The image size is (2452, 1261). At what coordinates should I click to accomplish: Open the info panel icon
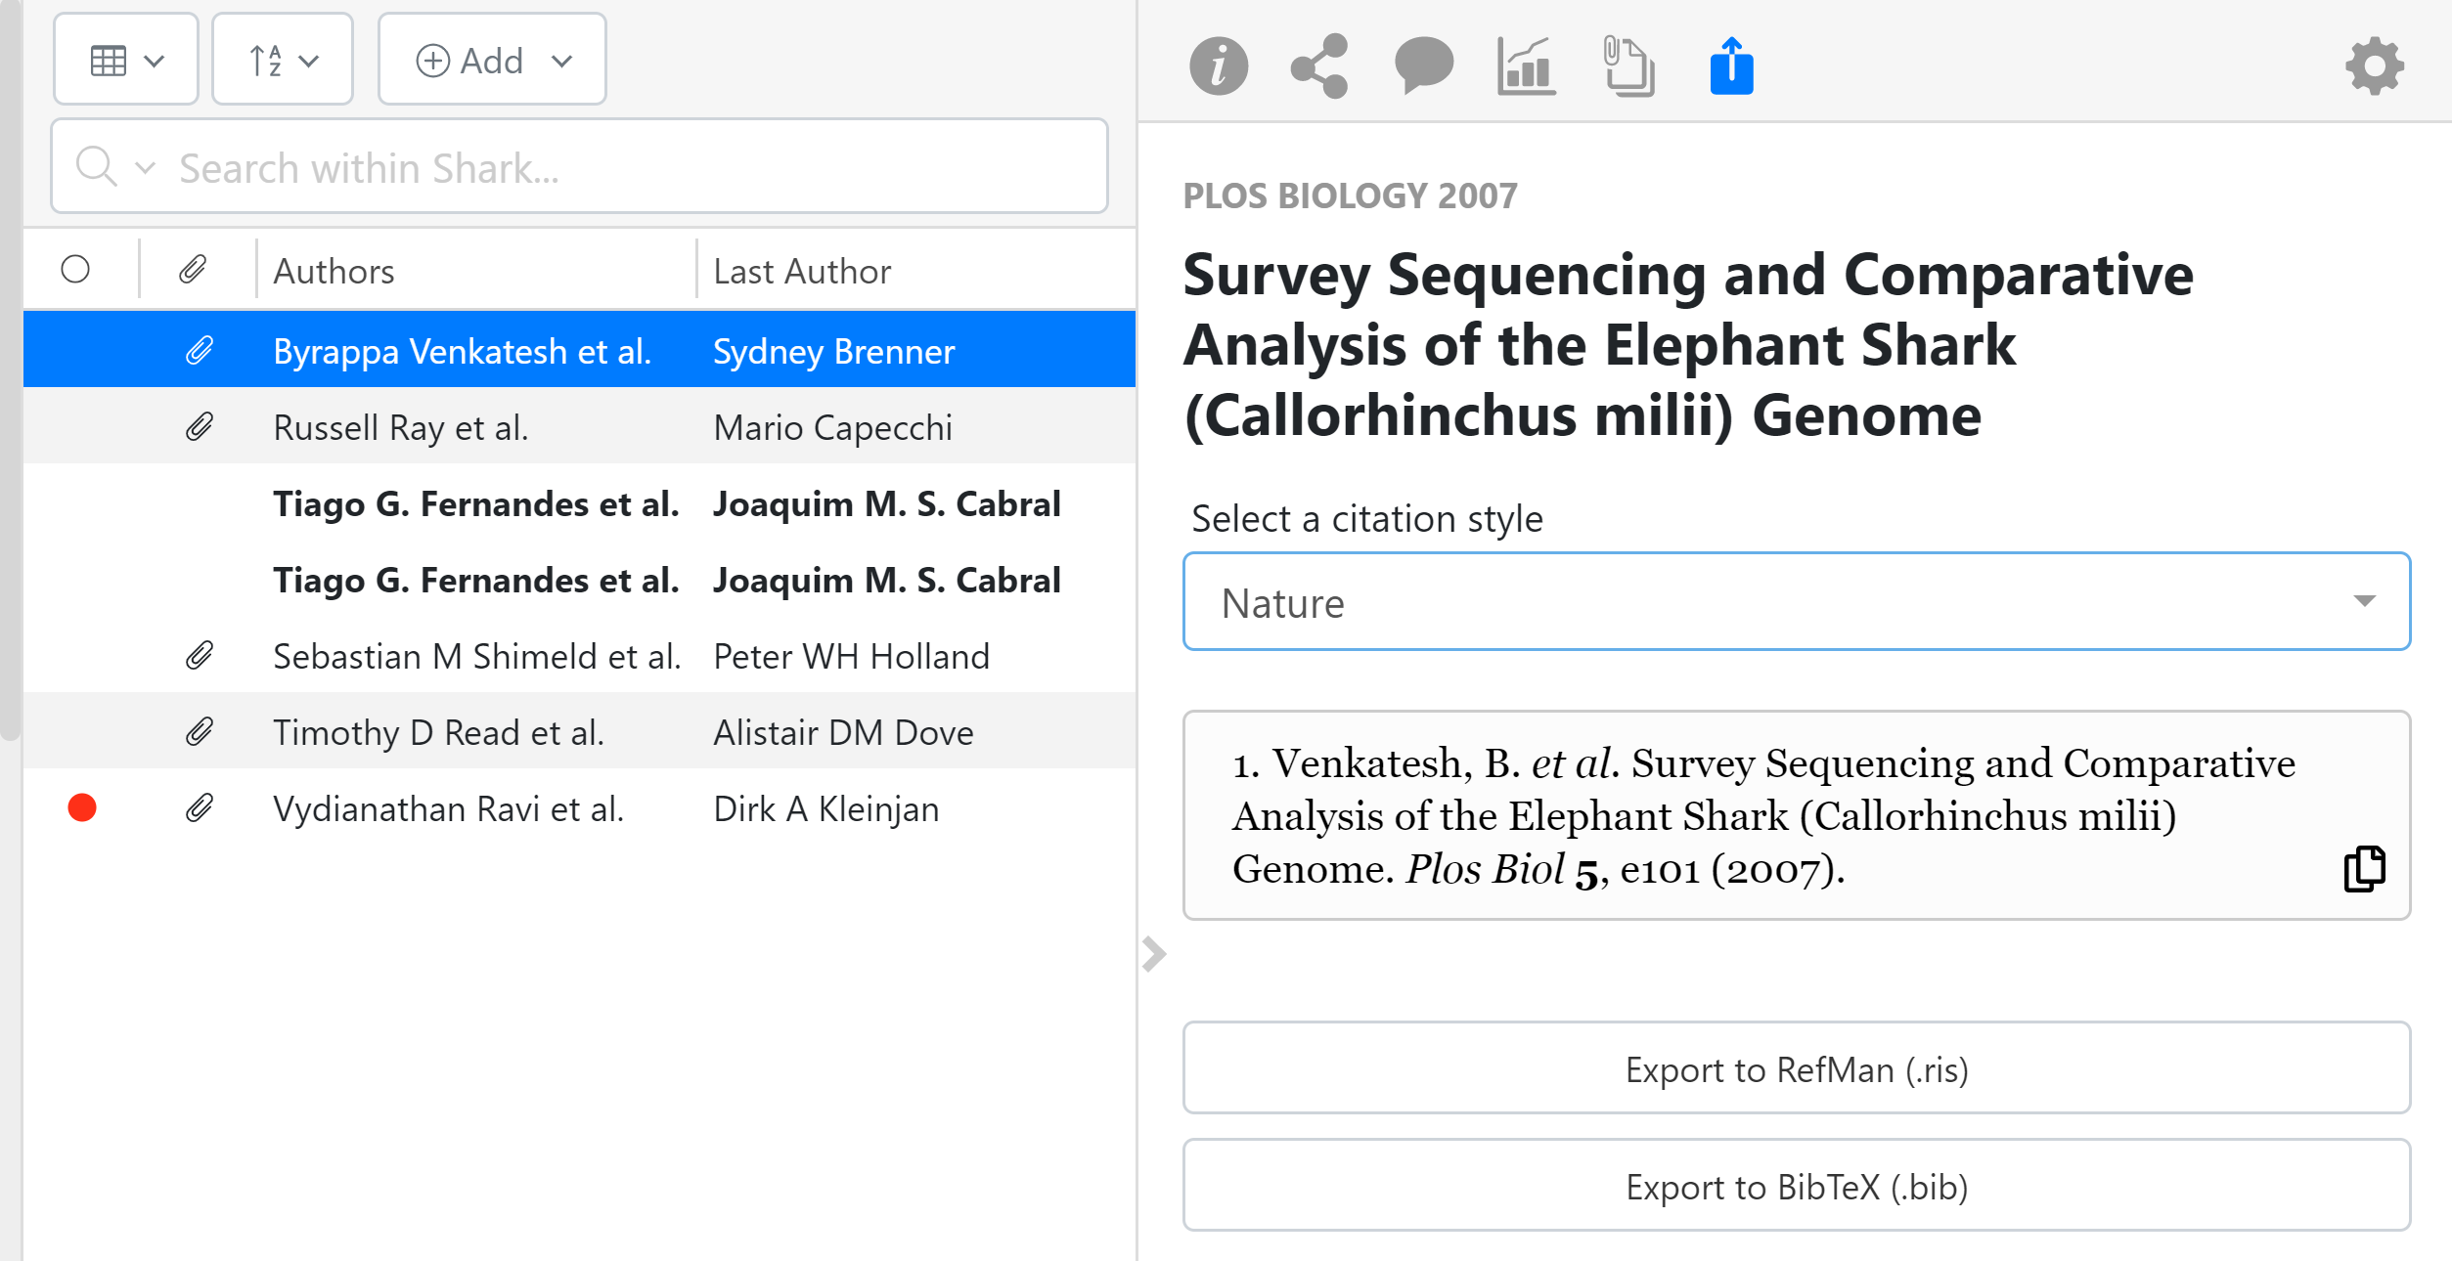click(1218, 66)
